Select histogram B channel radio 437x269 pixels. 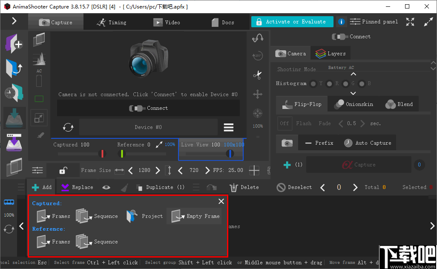click(362, 83)
